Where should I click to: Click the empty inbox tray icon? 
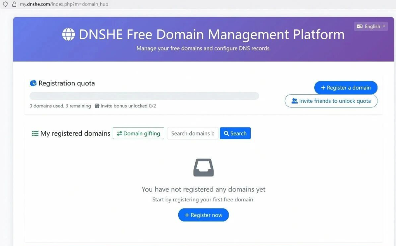pyautogui.click(x=203, y=168)
